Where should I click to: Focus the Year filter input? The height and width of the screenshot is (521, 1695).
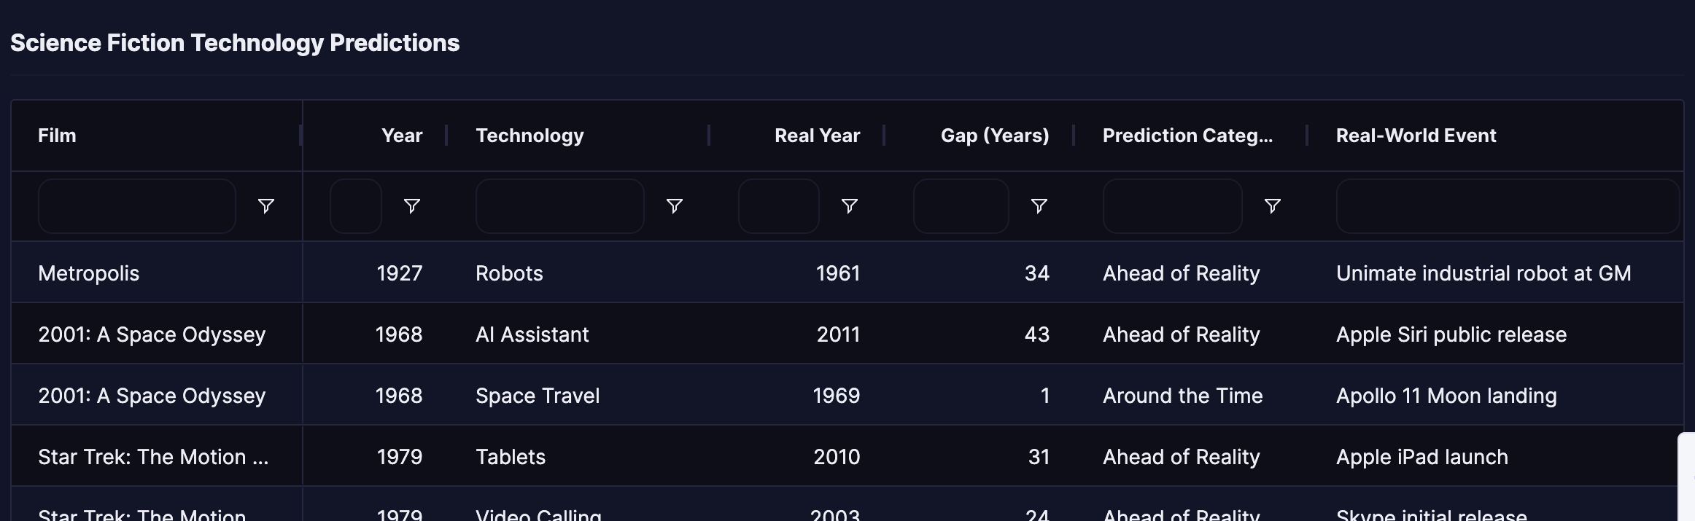coord(356,206)
